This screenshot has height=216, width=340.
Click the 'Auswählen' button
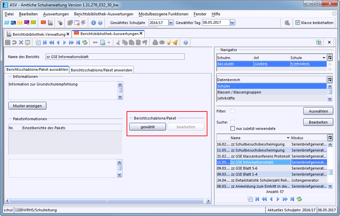coord(318,111)
